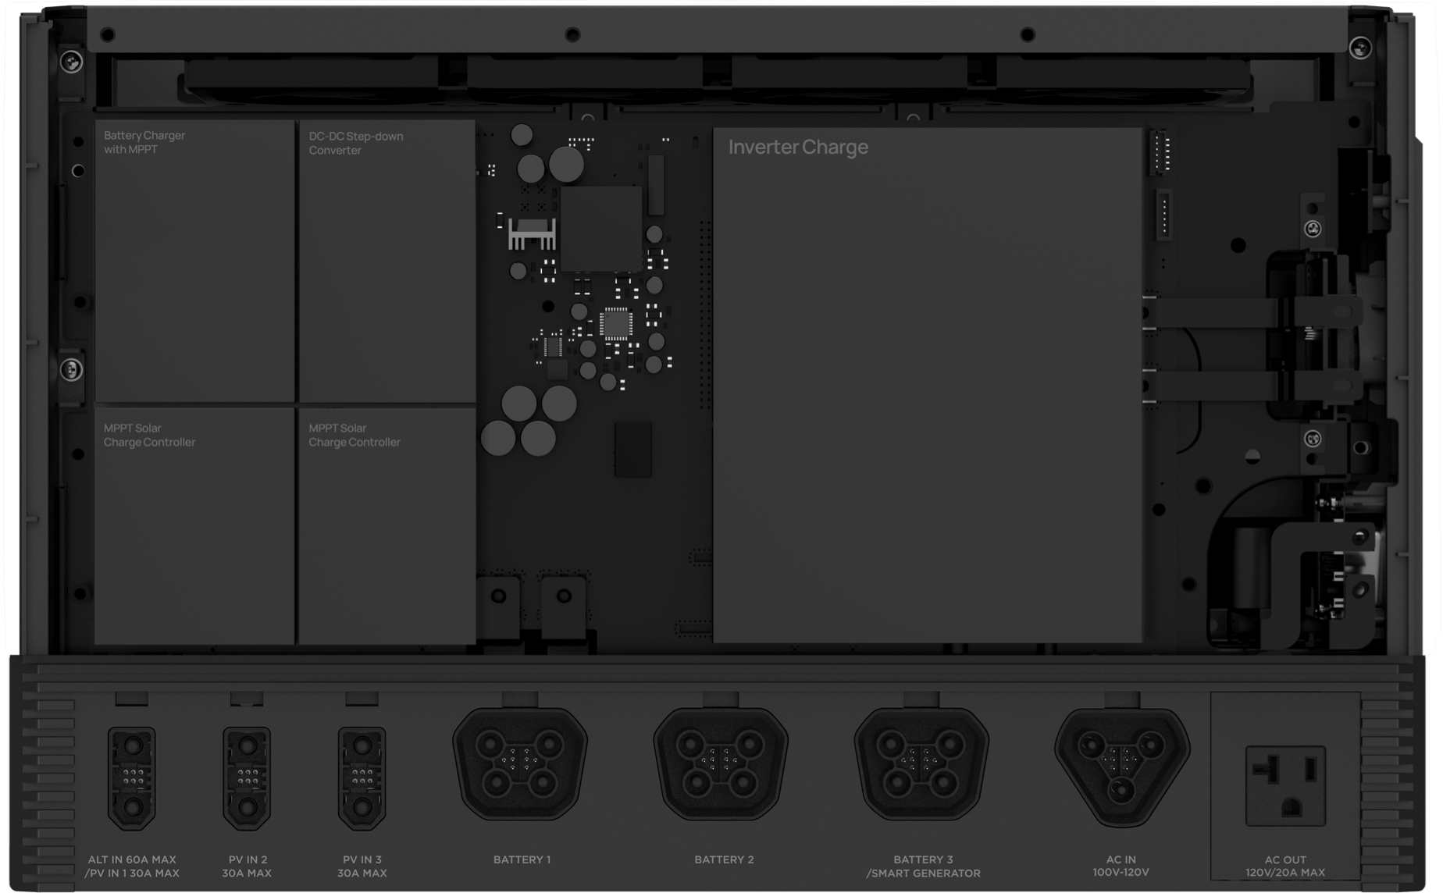This screenshot has width=1443, height=893.
Task: Click the 'PV IN 3 30A MAX' label
Action: (362, 866)
